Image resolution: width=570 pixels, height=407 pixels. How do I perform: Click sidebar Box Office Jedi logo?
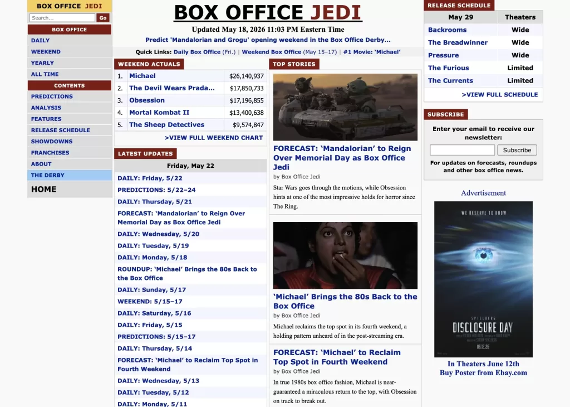click(70, 6)
